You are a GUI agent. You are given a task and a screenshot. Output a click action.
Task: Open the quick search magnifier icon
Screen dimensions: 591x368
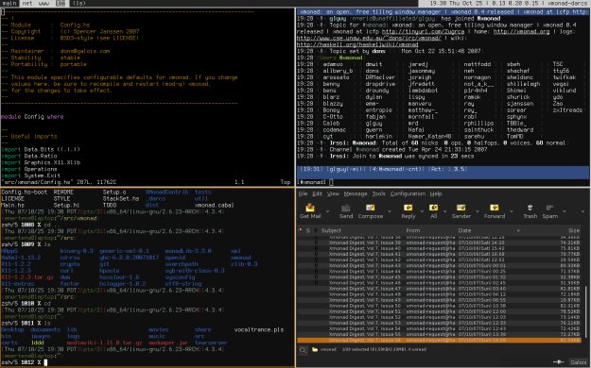point(303,350)
